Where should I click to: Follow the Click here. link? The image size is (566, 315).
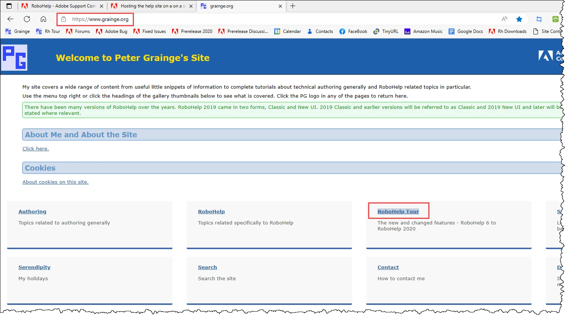coord(36,149)
